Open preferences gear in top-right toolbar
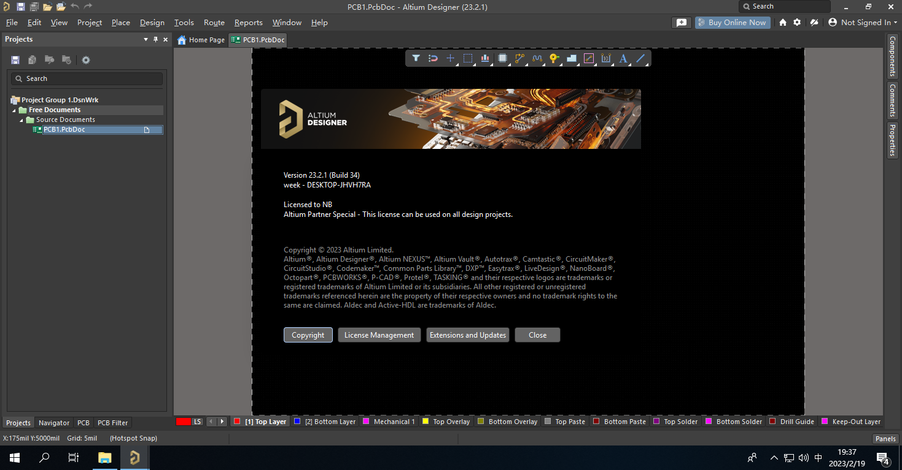Screen dimensions: 902x470 point(797,22)
